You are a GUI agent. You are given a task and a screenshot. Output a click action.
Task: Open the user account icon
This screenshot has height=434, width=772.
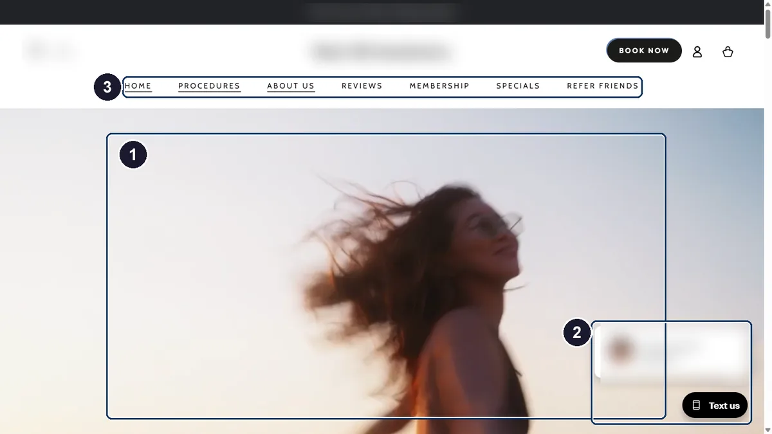tap(697, 52)
